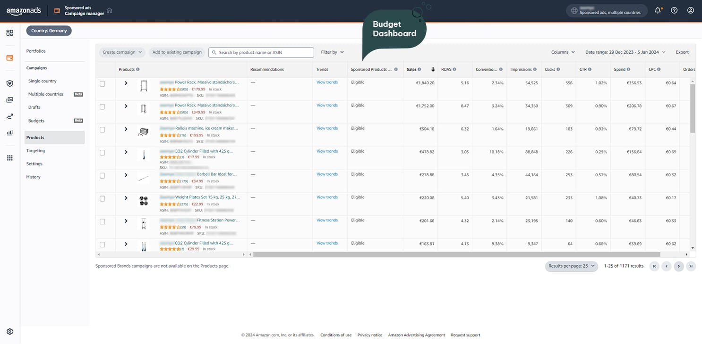The image size is (702, 344).
Task: Open the settings gear in left sidebar
Action: click(x=10, y=331)
